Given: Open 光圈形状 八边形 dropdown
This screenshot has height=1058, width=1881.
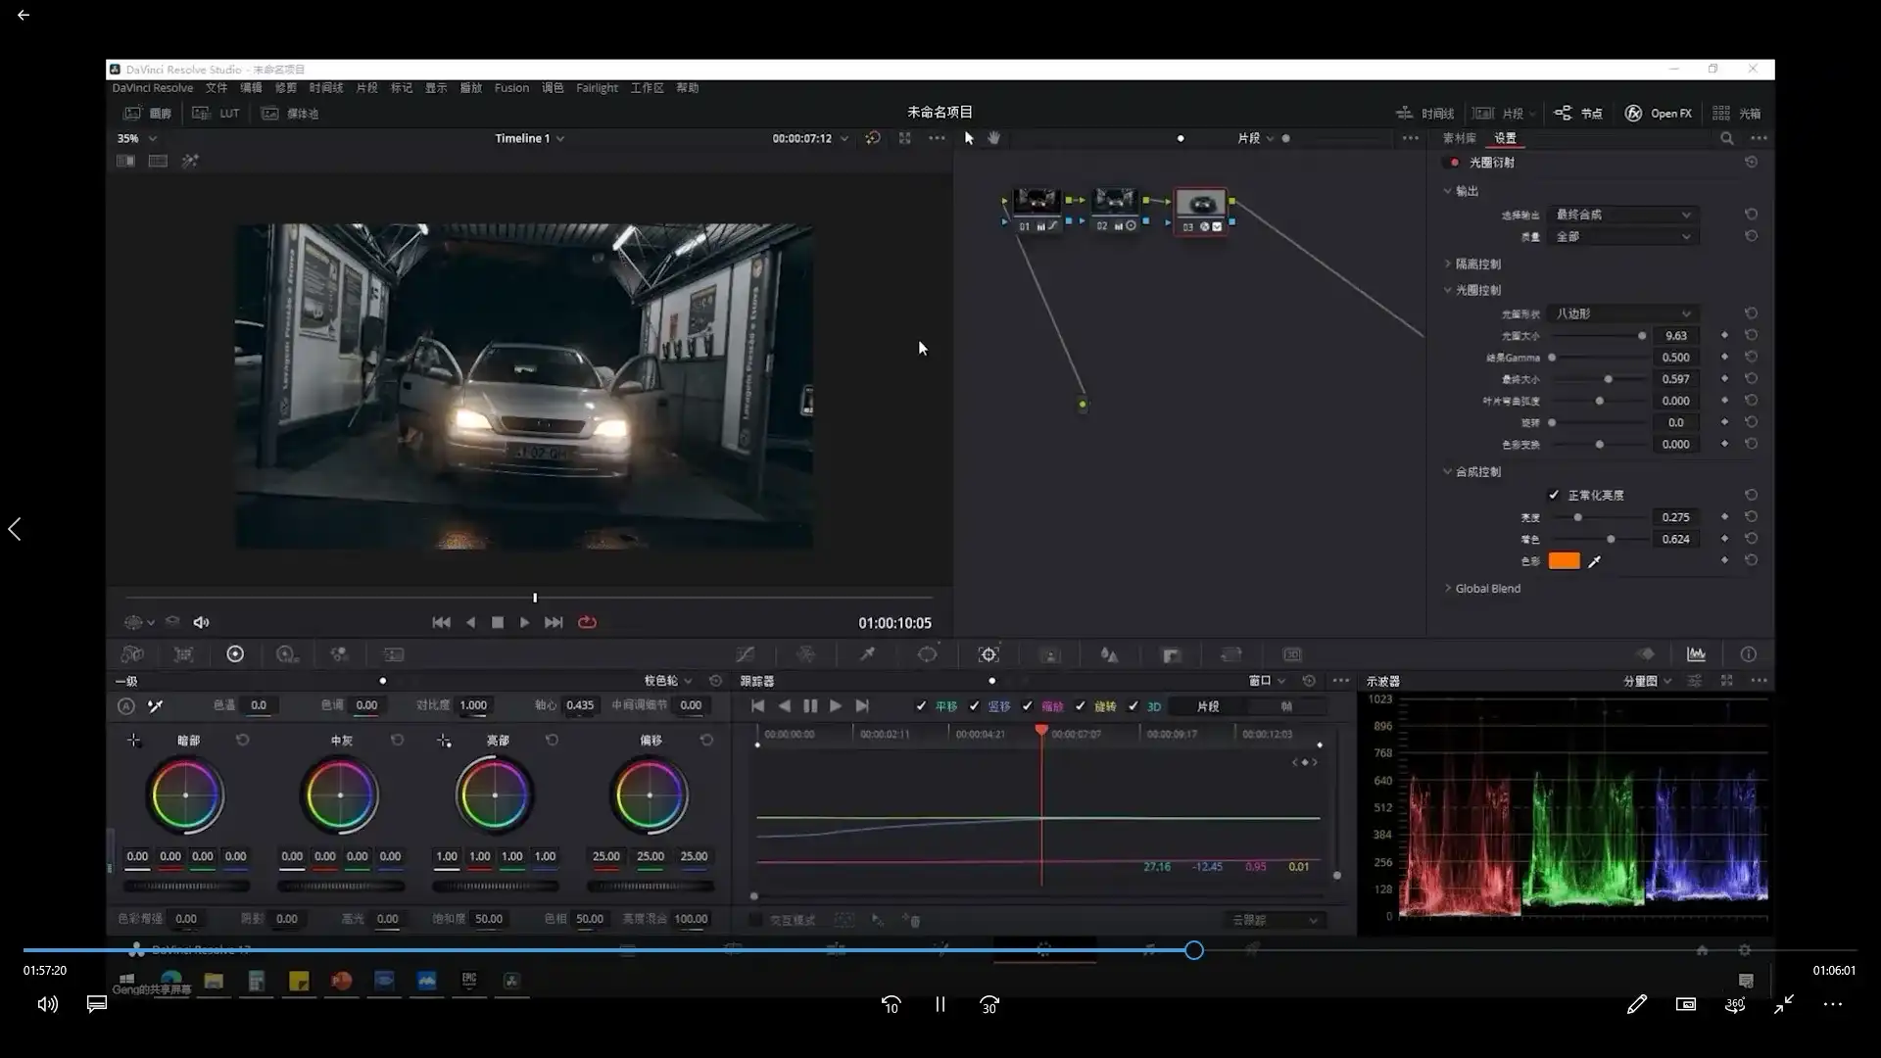Looking at the screenshot, I should click(x=1623, y=313).
